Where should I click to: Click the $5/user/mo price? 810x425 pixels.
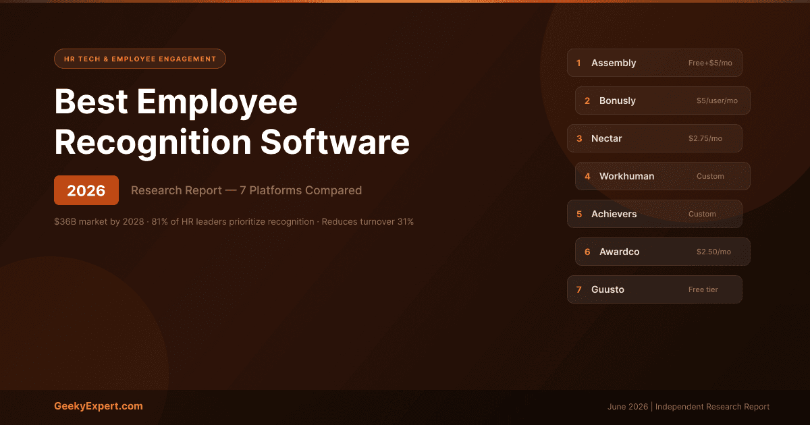pyautogui.click(x=717, y=101)
